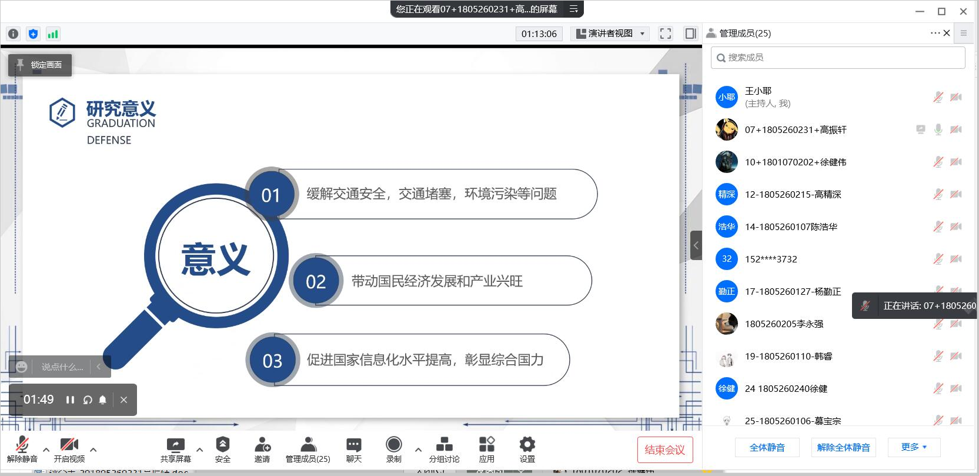Click the share screen icon
979x476 pixels.
coord(175,445)
